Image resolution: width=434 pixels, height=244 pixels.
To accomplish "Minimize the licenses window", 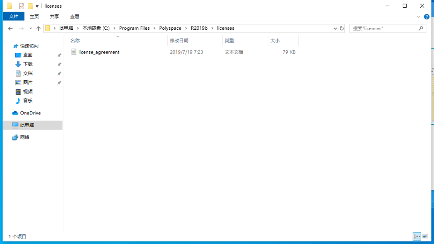I will [387, 6].
